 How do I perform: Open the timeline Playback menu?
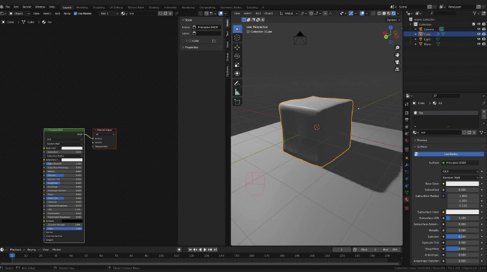click(17, 249)
